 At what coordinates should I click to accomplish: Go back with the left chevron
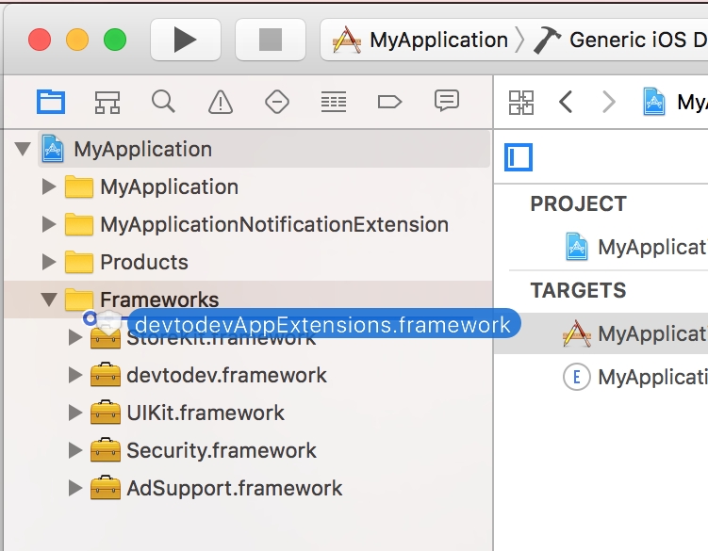[x=566, y=102]
